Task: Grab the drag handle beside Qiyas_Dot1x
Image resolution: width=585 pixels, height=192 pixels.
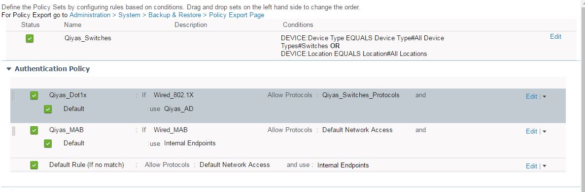Action: point(14,96)
